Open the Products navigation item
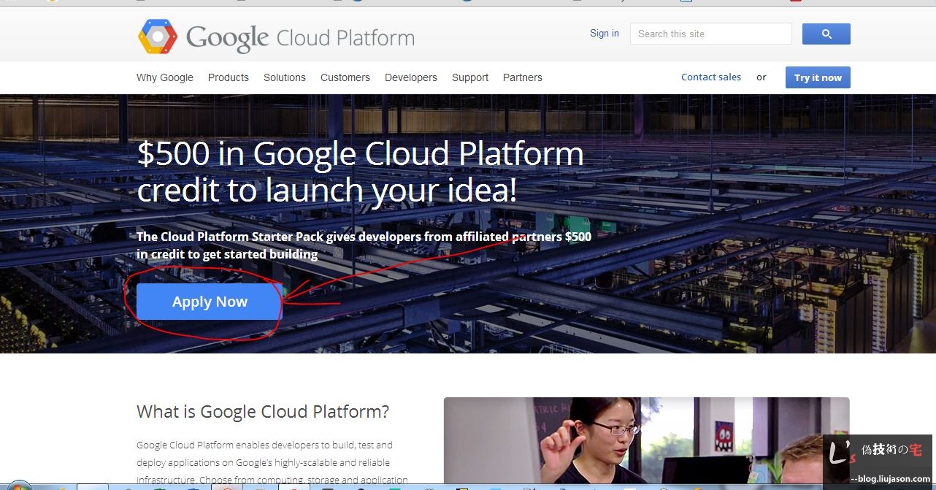Viewport: 936px width, 490px height. (229, 77)
